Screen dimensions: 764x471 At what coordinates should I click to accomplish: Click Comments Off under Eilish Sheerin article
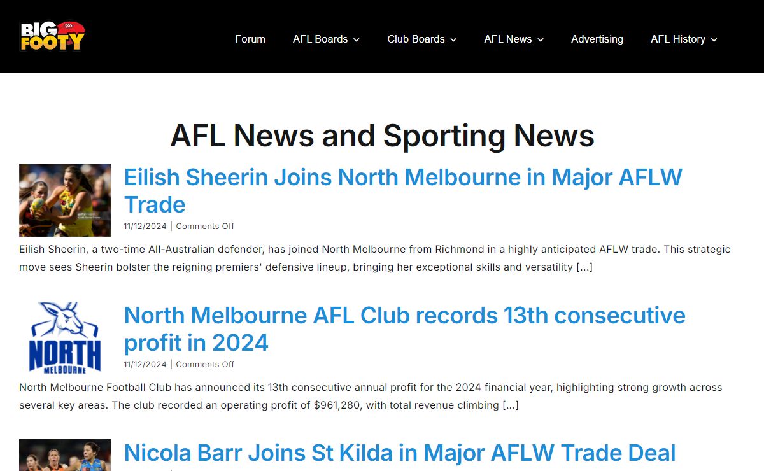tap(205, 226)
